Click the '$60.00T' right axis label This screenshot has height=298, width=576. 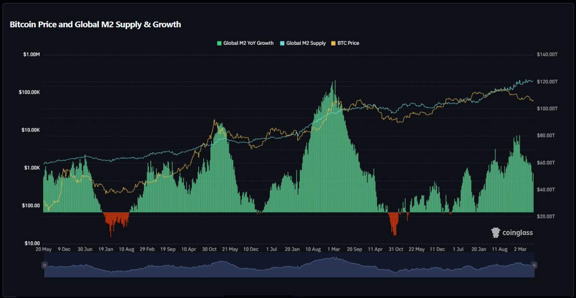point(547,163)
